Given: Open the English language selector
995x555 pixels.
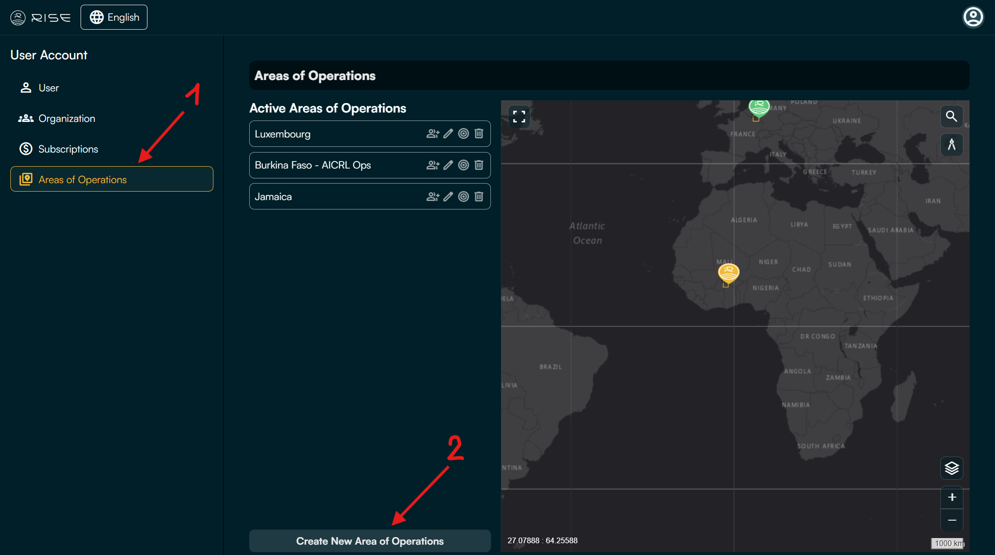Looking at the screenshot, I should (114, 17).
